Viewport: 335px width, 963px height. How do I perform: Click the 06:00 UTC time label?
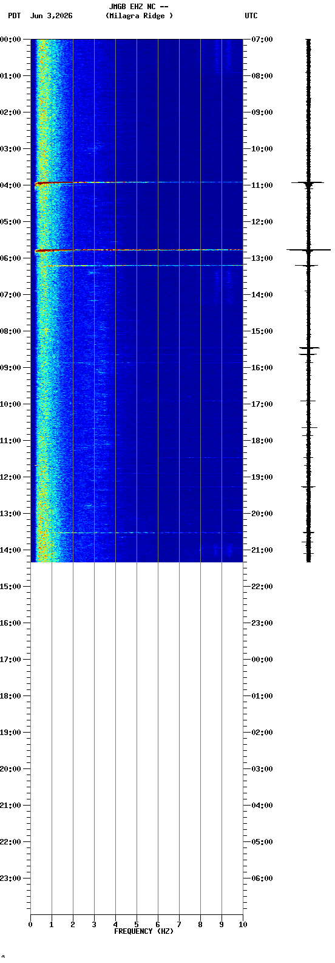click(262, 878)
